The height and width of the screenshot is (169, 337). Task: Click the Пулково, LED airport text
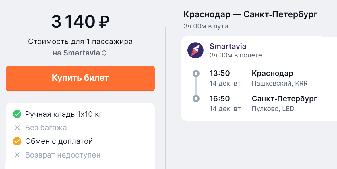coord(273,109)
